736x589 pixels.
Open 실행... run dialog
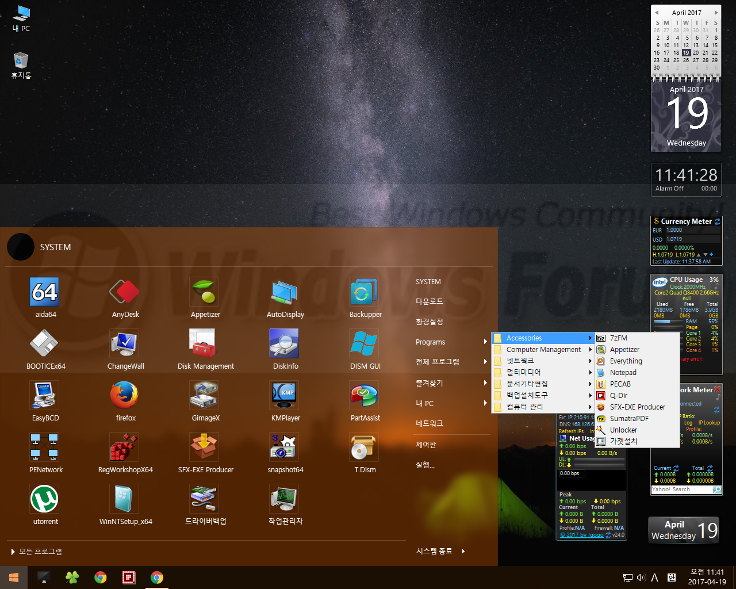[x=425, y=465]
